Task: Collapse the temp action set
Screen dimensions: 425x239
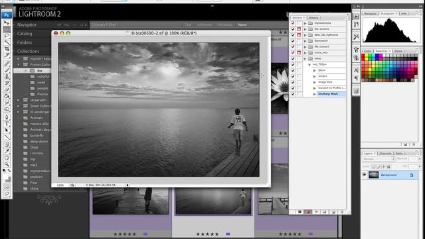Action: [x=305, y=59]
